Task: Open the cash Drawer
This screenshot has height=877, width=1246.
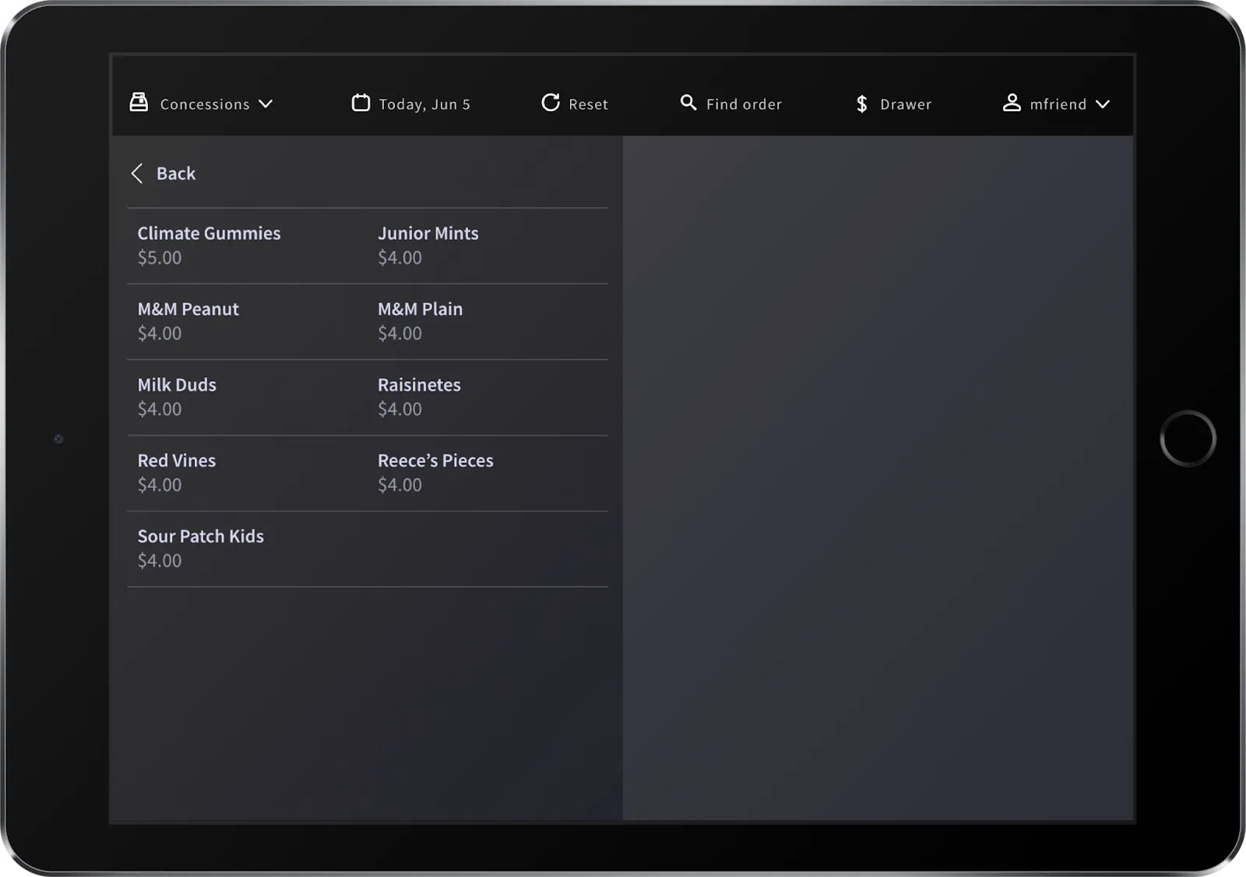Action: click(x=893, y=103)
